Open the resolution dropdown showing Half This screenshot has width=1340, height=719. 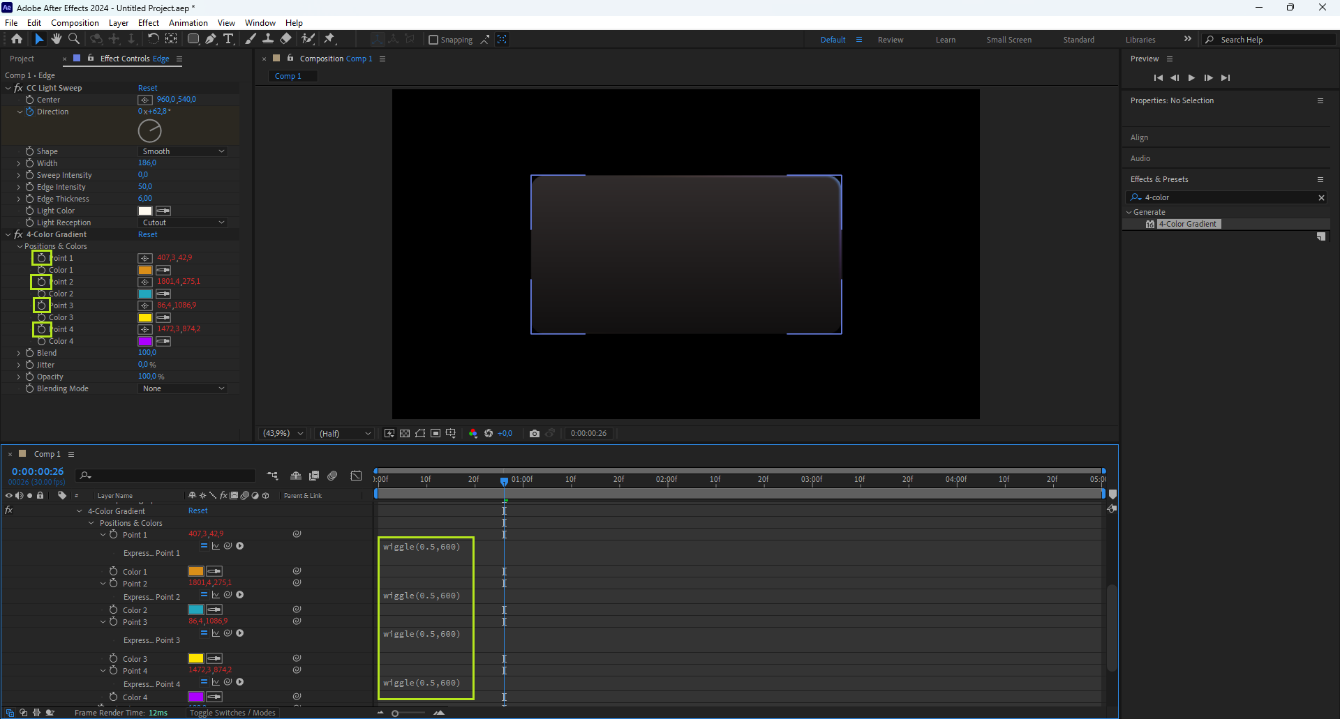345,433
